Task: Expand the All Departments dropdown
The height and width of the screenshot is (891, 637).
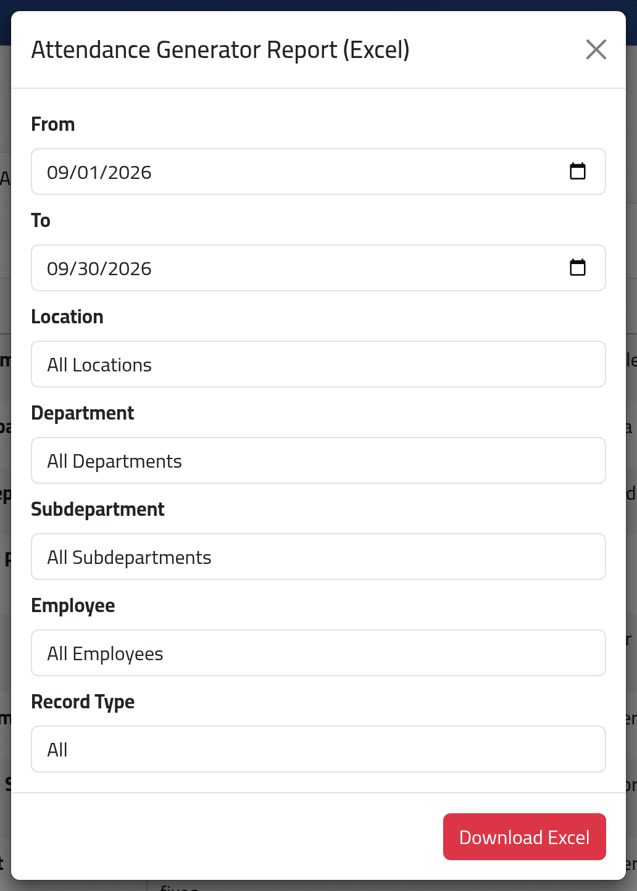Action: (x=318, y=460)
